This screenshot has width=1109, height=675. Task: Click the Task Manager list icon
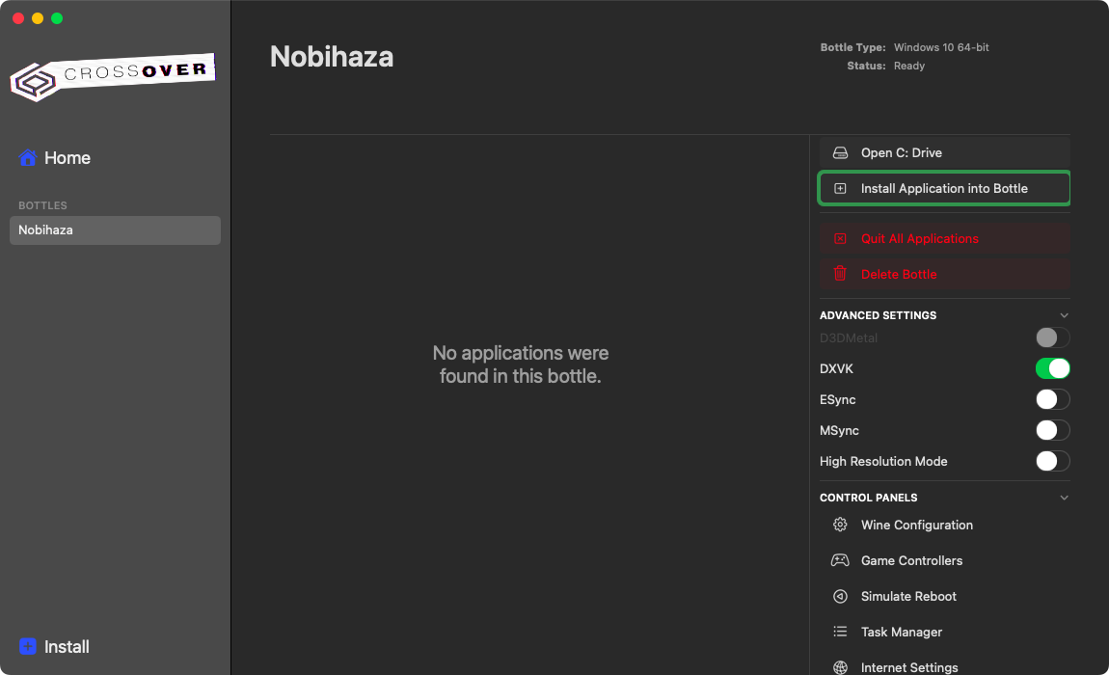pos(840,633)
